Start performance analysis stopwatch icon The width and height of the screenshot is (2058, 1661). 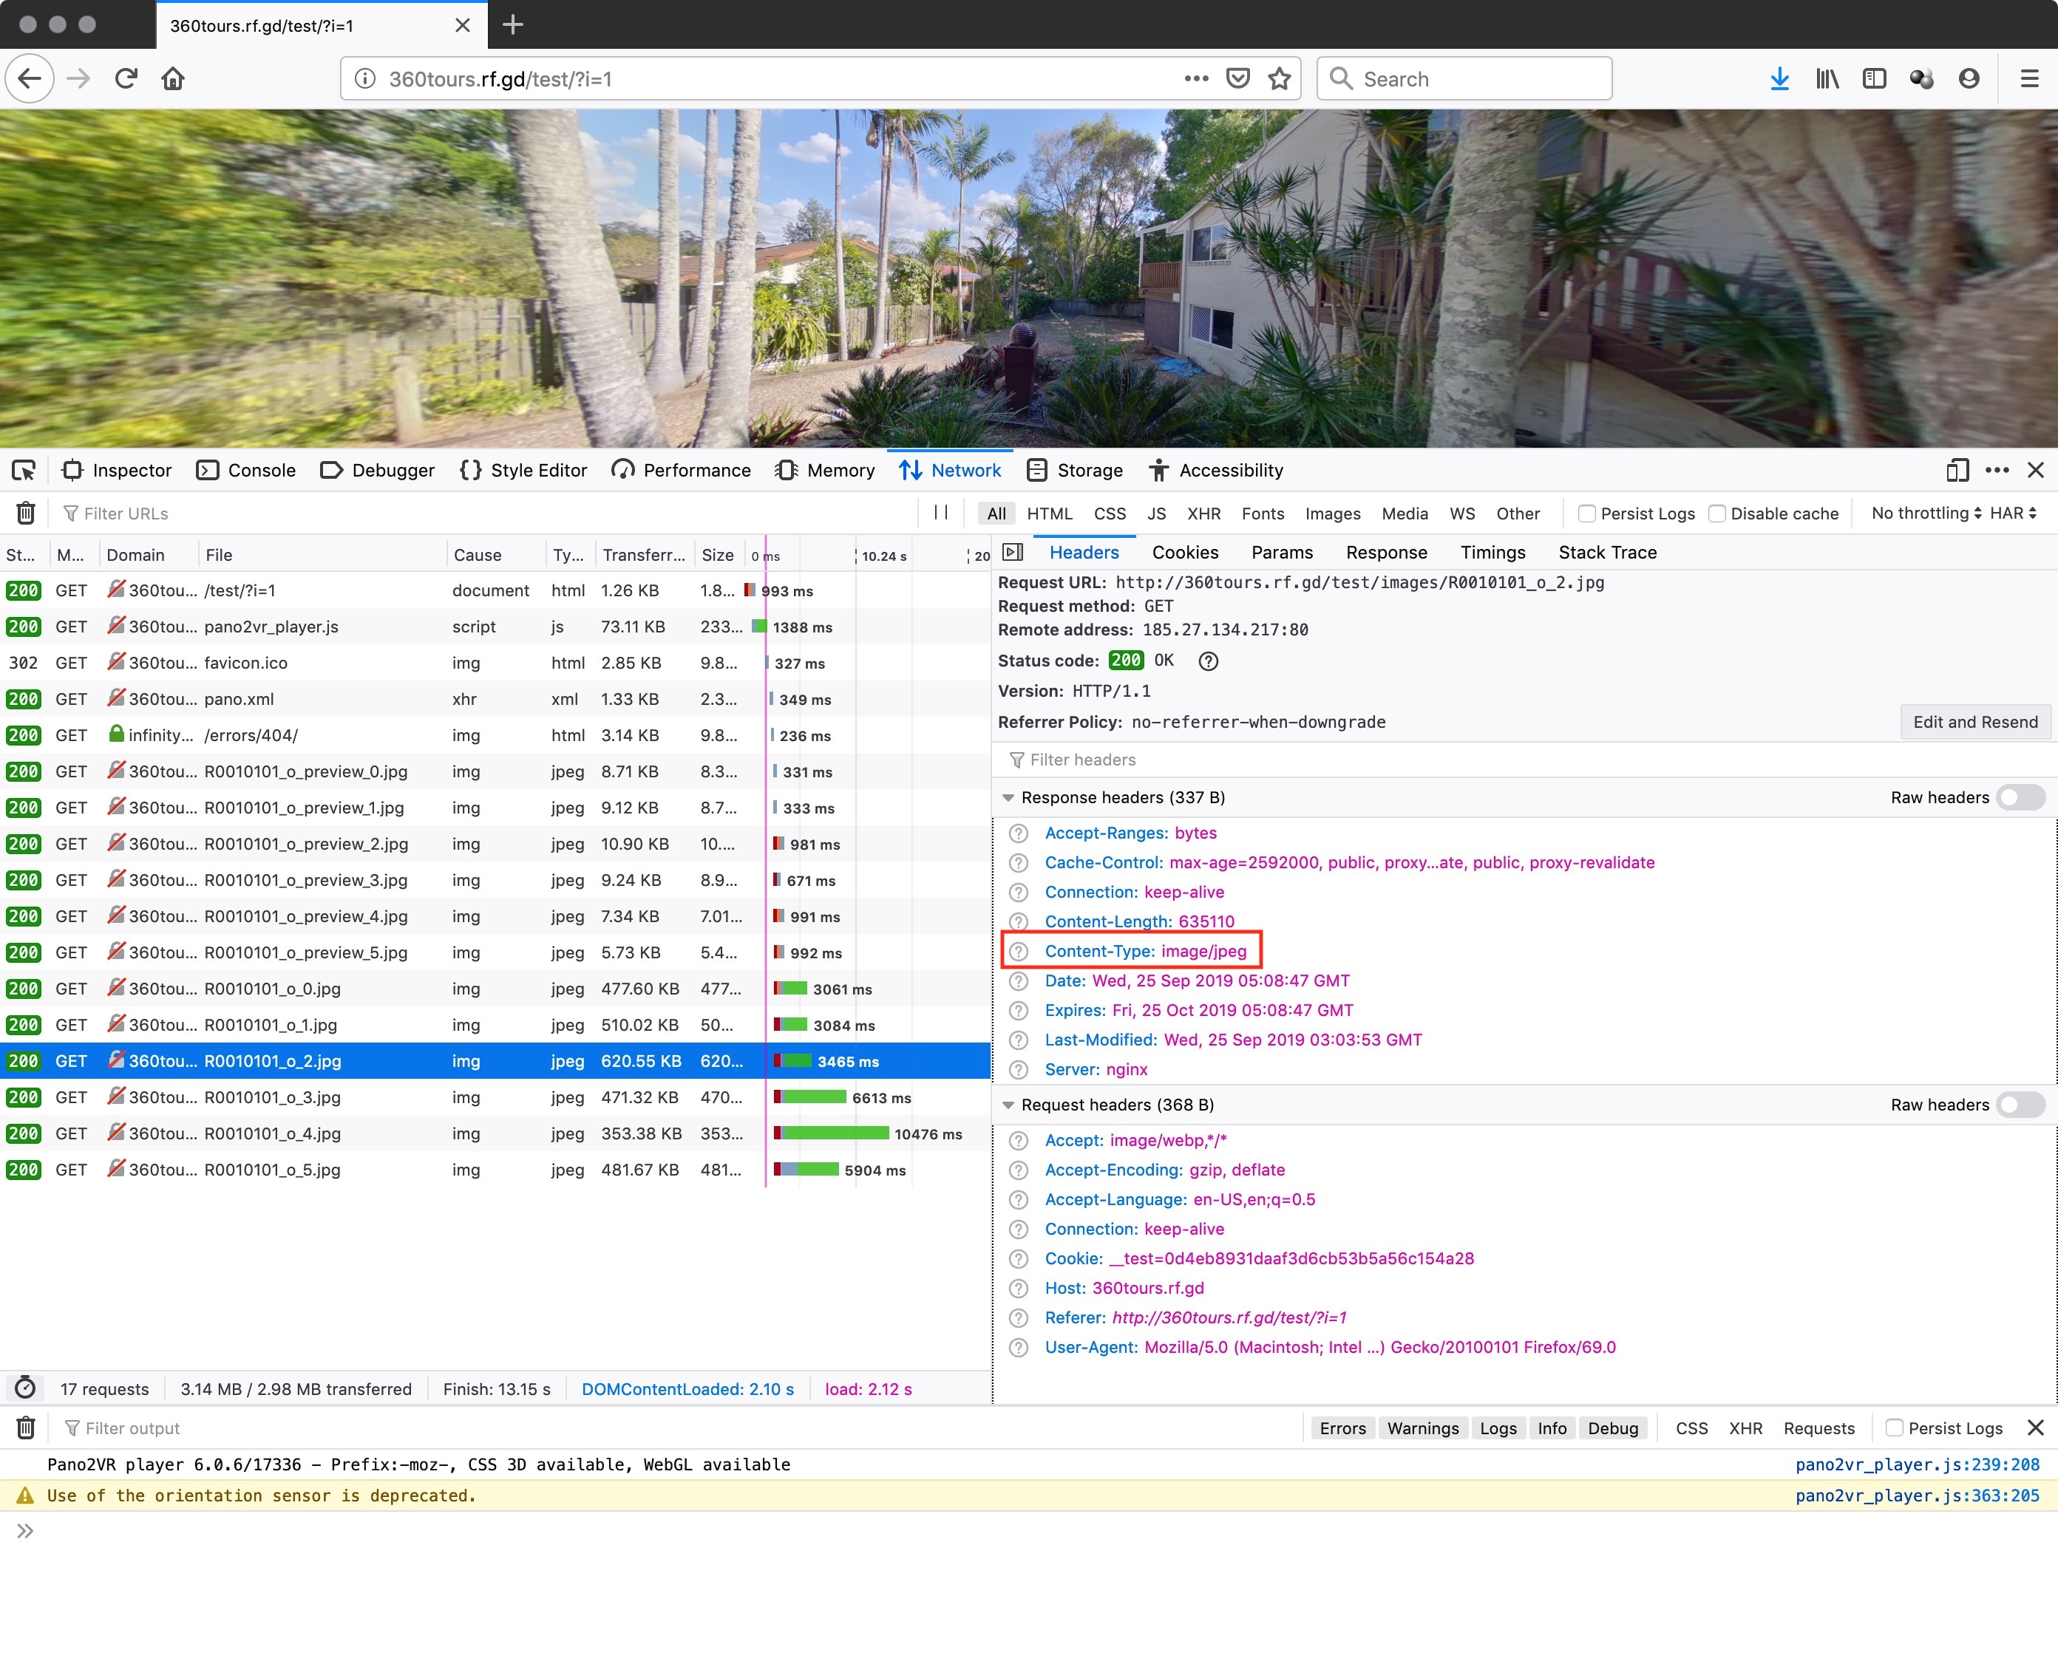coord(26,1388)
